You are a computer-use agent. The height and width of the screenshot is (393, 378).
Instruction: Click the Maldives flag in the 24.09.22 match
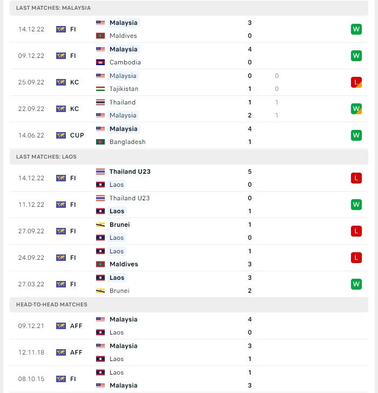pyautogui.click(x=100, y=264)
